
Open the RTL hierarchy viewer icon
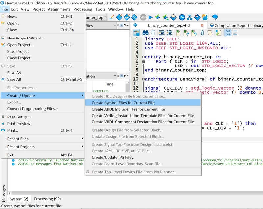pyautogui.click(x=190, y=17)
